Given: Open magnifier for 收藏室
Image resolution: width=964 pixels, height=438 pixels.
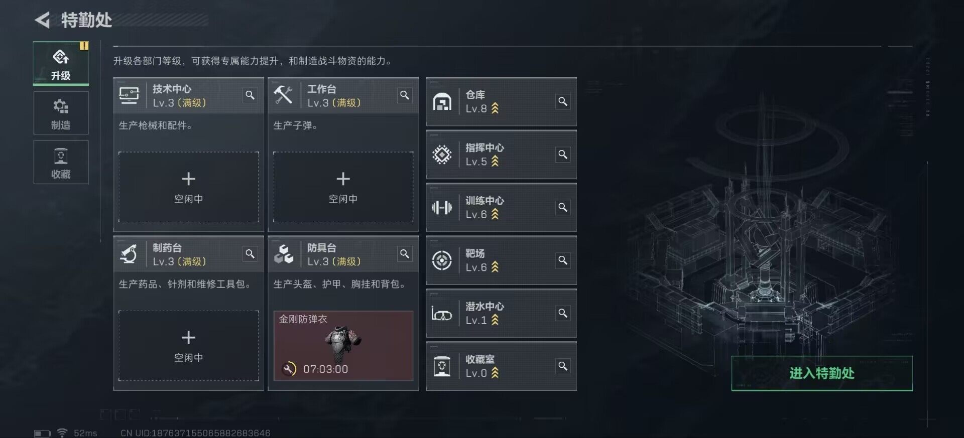Looking at the screenshot, I should (x=563, y=366).
